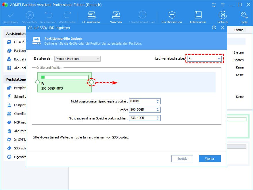Image resolution: width=253 pixels, height=190 pixels.
Task: Click the Zurück button
Action: click(x=182, y=159)
